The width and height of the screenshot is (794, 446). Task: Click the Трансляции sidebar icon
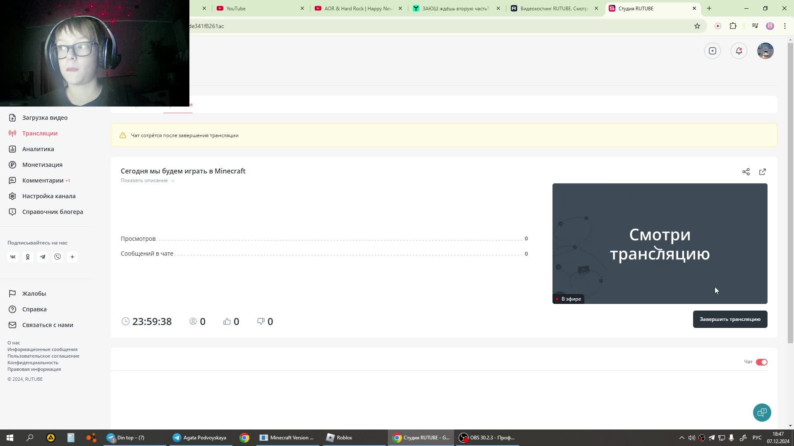(x=12, y=133)
